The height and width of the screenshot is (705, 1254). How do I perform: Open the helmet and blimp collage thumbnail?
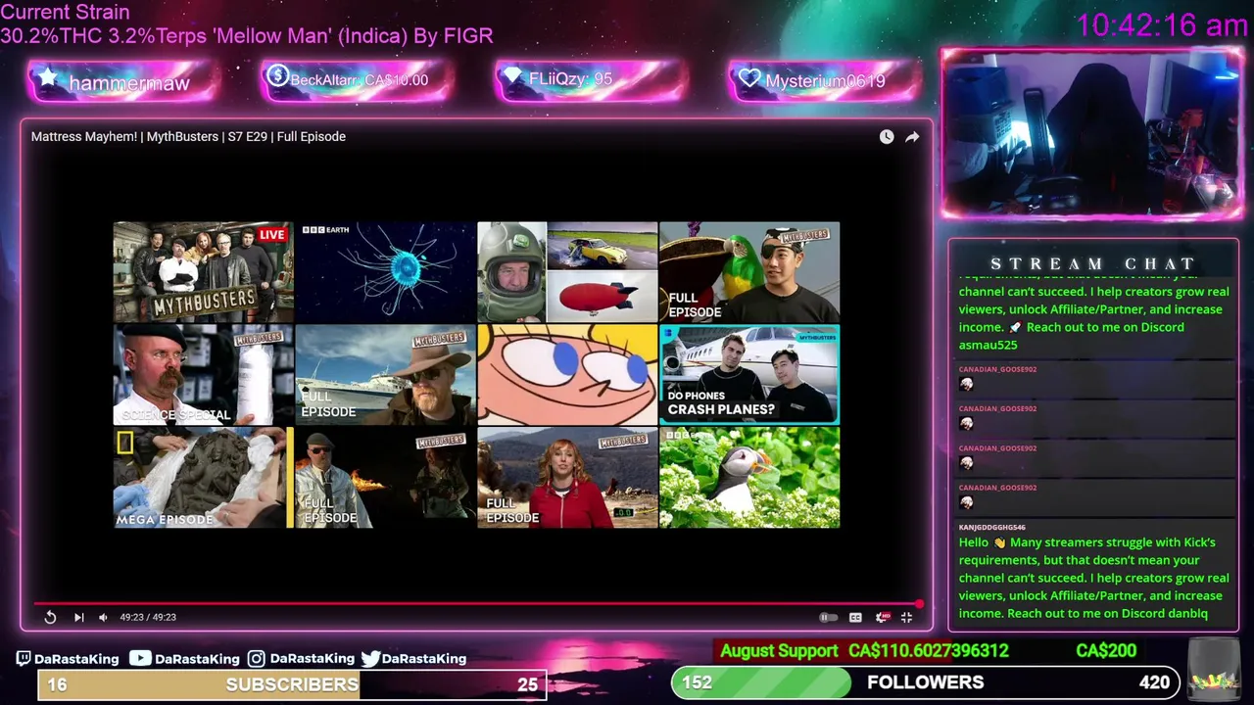[567, 272]
